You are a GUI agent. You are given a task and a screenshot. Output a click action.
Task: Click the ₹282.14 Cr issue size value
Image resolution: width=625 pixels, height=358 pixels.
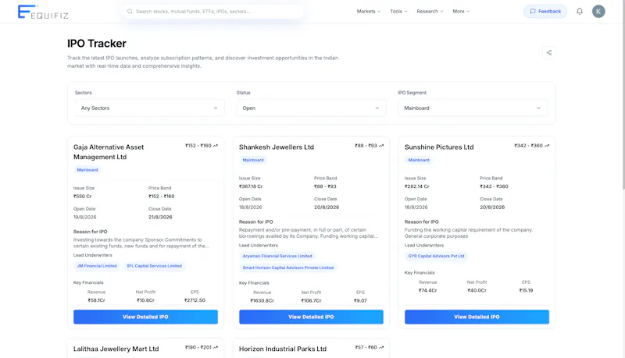(417, 186)
